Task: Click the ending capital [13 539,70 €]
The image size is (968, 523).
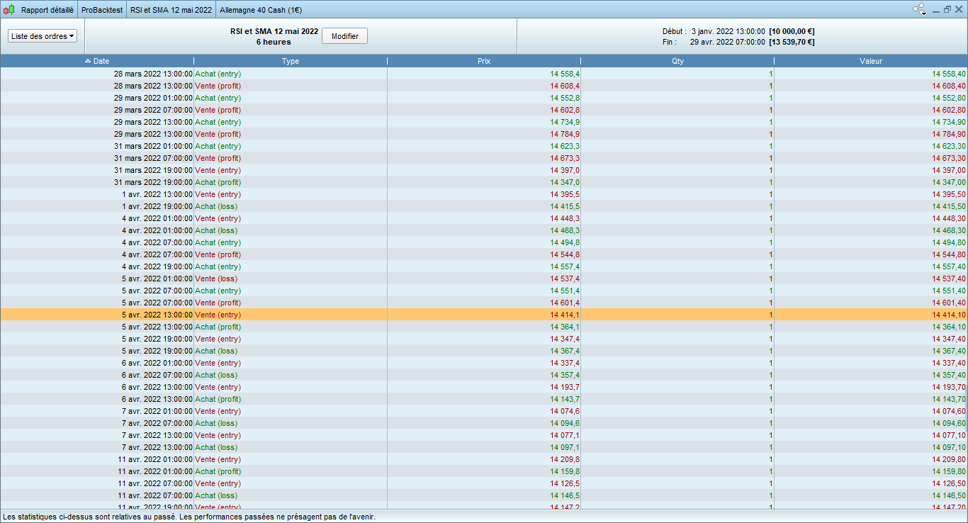Action: coord(792,42)
